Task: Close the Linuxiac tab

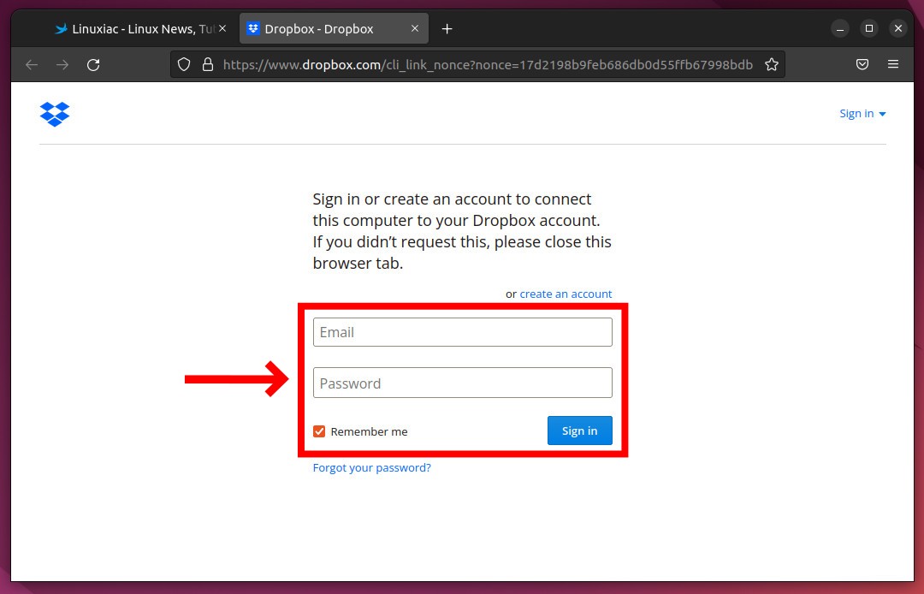Action: click(x=222, y=28)
